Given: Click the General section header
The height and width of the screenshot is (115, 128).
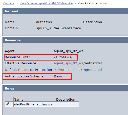Looking at the screenshot, I should tap(65, 11).
